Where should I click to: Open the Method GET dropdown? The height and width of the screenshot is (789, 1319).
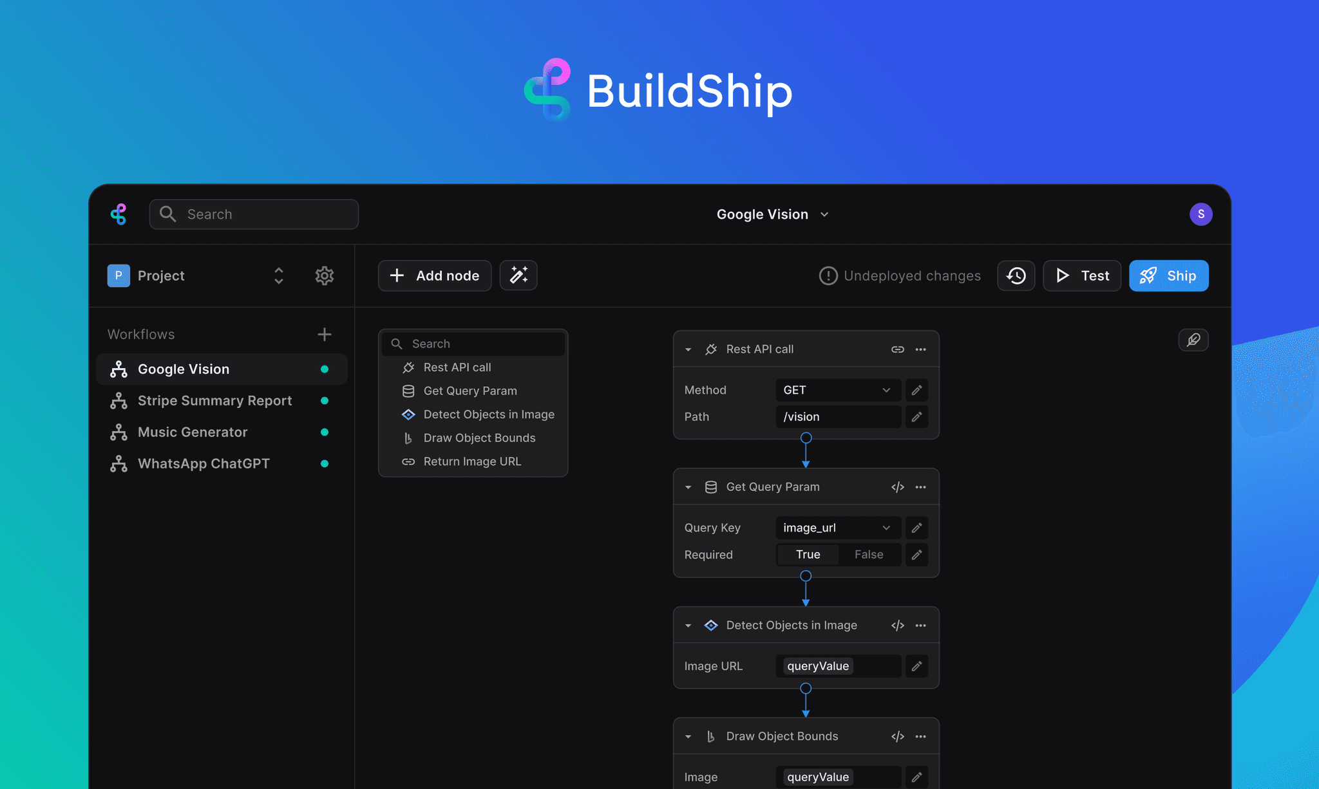(x=837, y=390)
